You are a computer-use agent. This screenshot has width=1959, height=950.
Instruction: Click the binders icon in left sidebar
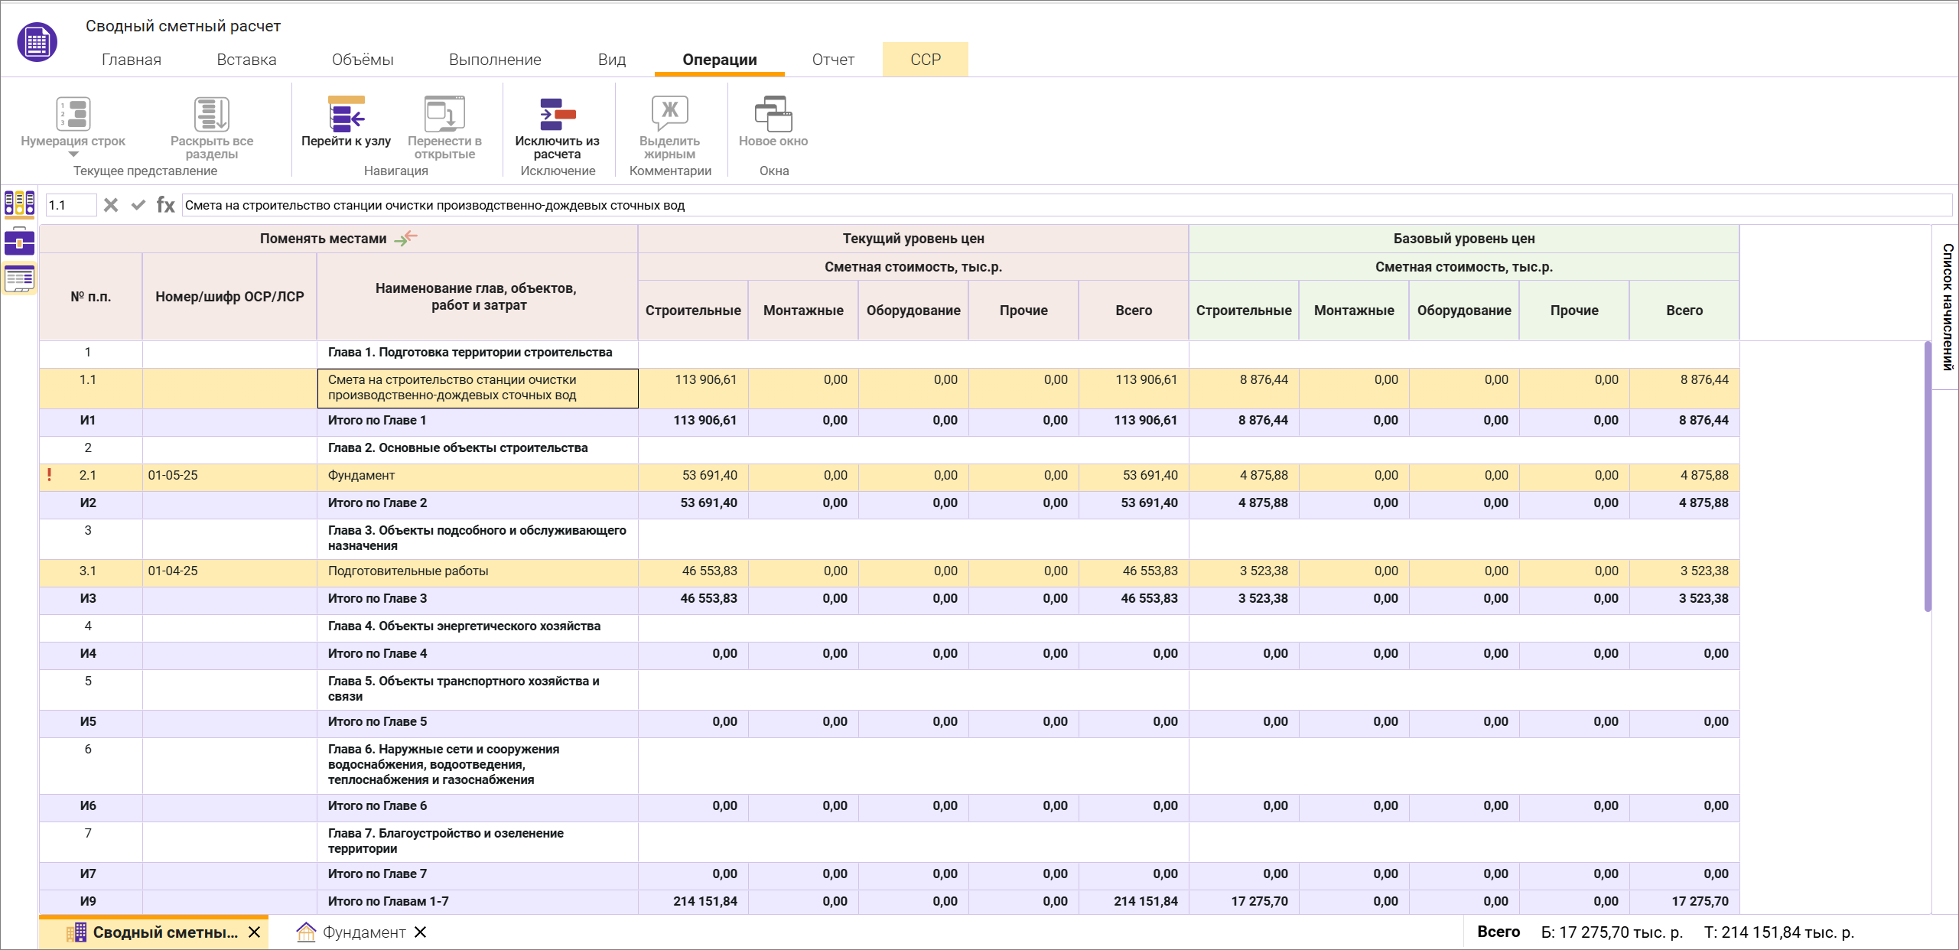(x=19, y=203)
